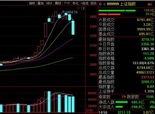Click the last cyan volume bar
The image size is (155, 114).
(73, 104)
